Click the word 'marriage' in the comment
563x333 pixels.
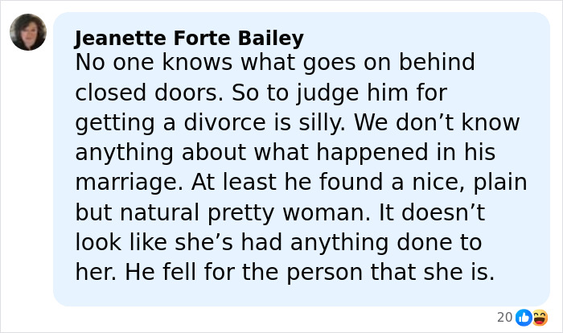point(123,183)
